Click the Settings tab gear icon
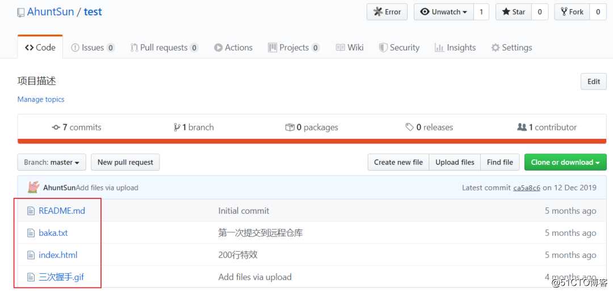 [x=496, y=48]
